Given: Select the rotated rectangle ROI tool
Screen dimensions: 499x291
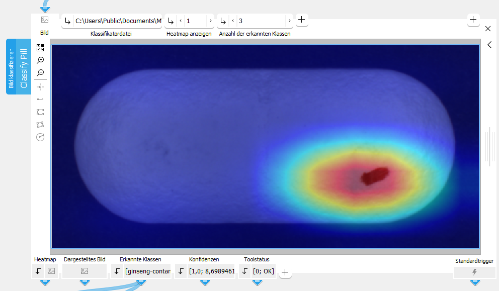Looking at the screenshot, I should (40, 125).
